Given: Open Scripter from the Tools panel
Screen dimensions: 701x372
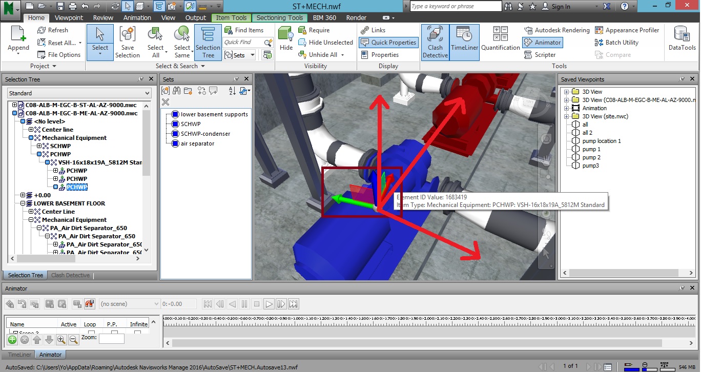Looking at the screenshot, I should tap(540, 55).
